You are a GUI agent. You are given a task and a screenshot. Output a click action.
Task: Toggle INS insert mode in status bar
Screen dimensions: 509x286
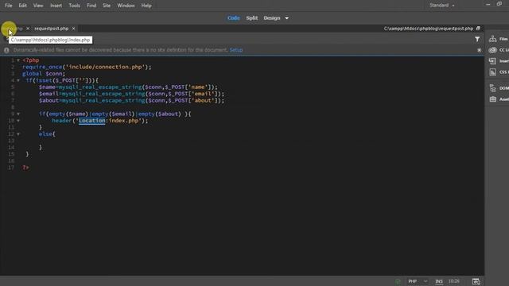click(439, 281)
